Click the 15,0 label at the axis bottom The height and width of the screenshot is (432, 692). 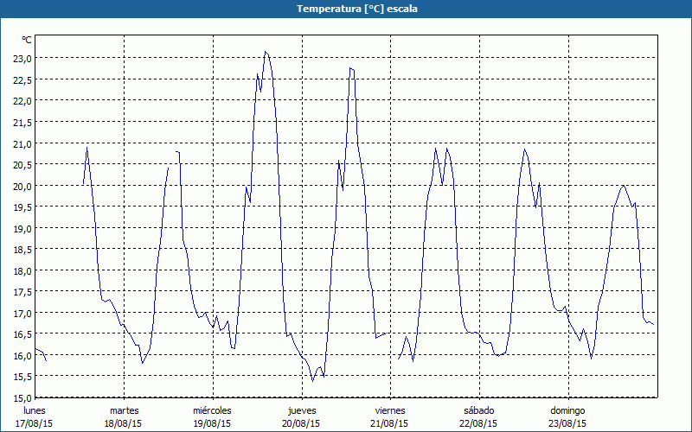tap(22, 397)
